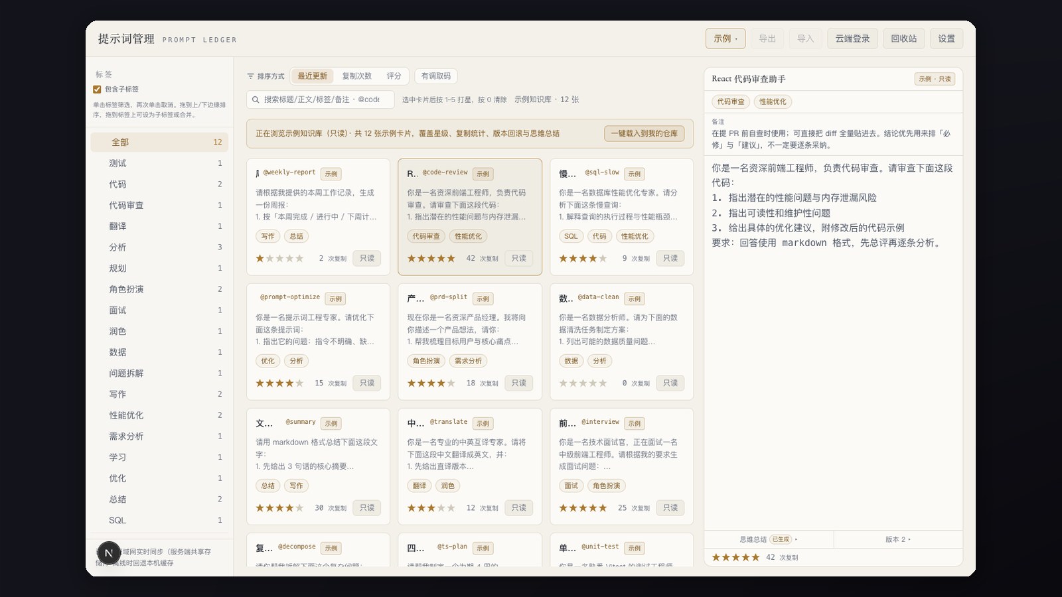The image size is (1062, 597).
Task: Open the 示例 library dropdown in the header
Action: [725, 38]
